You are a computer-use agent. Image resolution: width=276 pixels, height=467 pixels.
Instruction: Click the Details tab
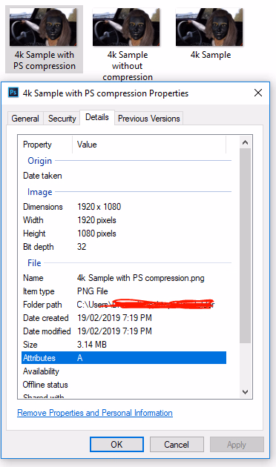(x=97, y=117)
